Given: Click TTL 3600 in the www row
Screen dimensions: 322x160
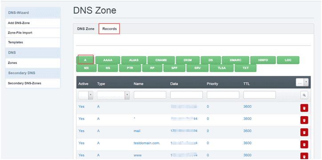Looking at the screenshot, I should coord(247,155).
